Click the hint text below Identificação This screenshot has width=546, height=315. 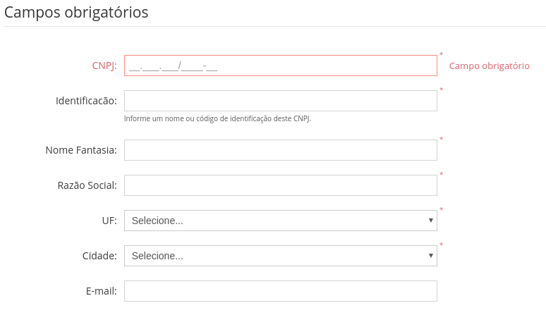click(217, 118)
